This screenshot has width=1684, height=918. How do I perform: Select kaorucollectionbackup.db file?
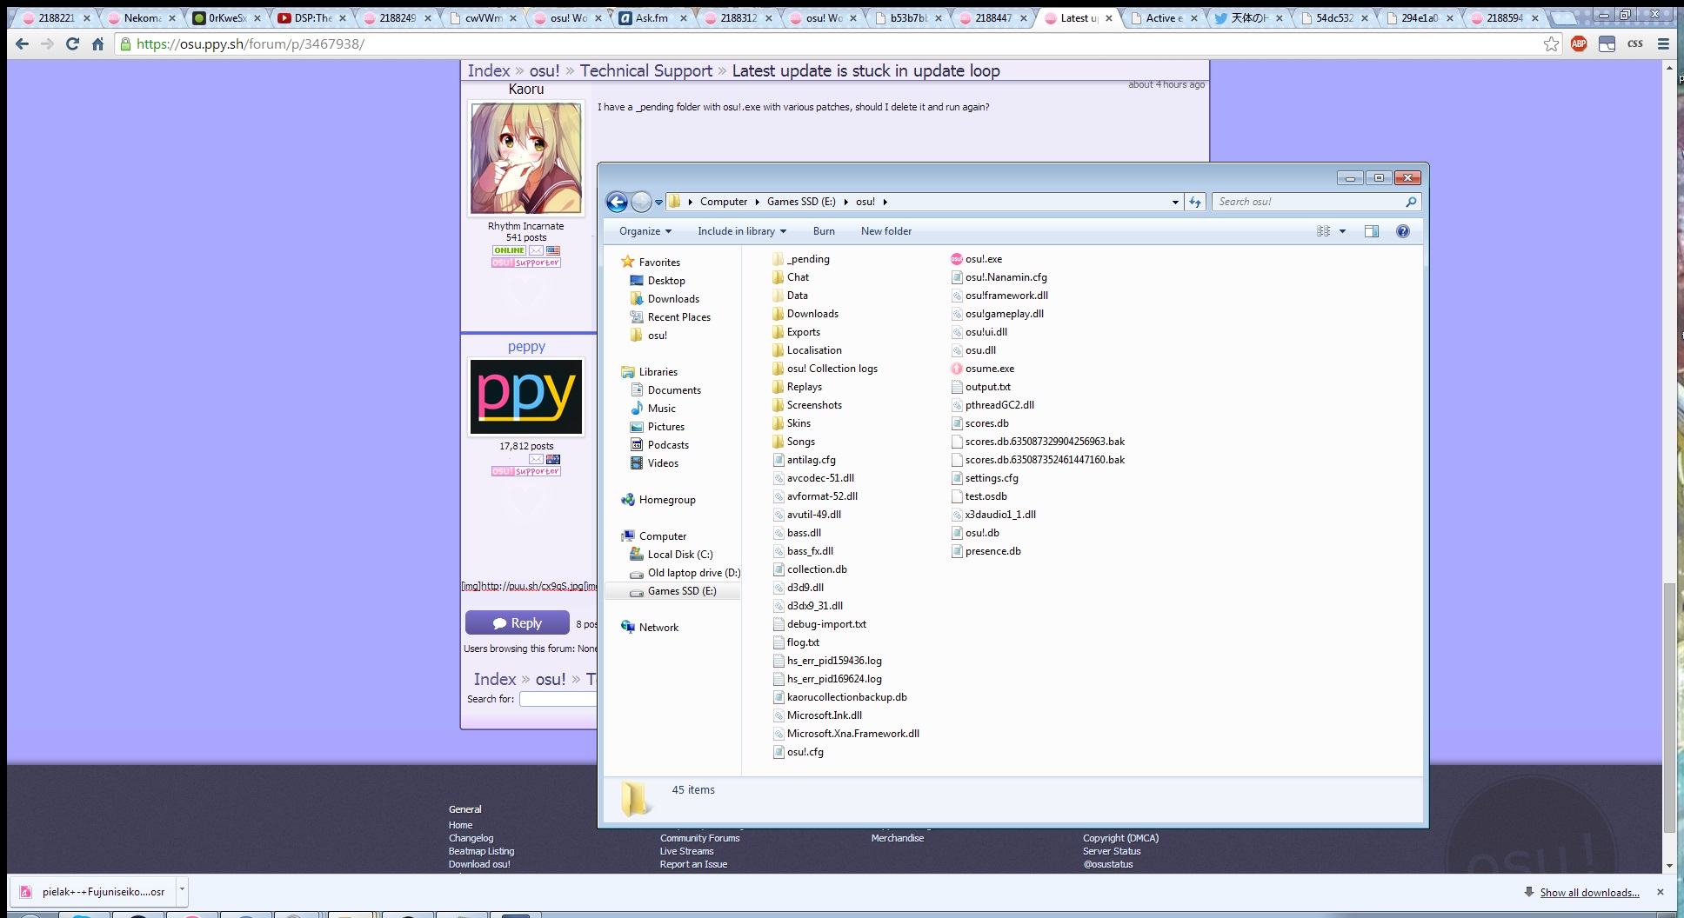point(840,697)
